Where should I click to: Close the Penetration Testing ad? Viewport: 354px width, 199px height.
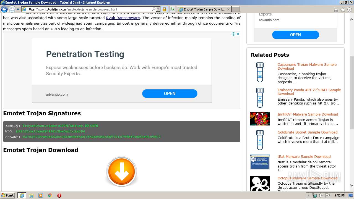tap(238, 34)
